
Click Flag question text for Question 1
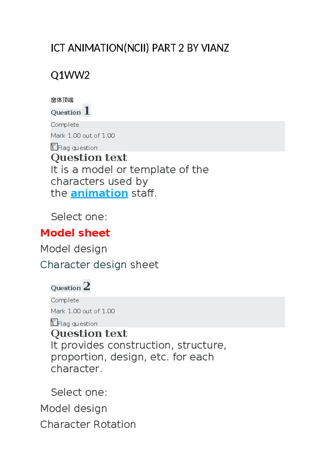click(78, 148)
